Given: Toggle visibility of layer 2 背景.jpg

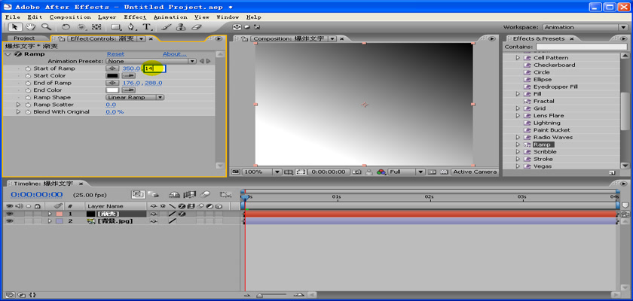Looking at the screenshot, I should (10, 221).
